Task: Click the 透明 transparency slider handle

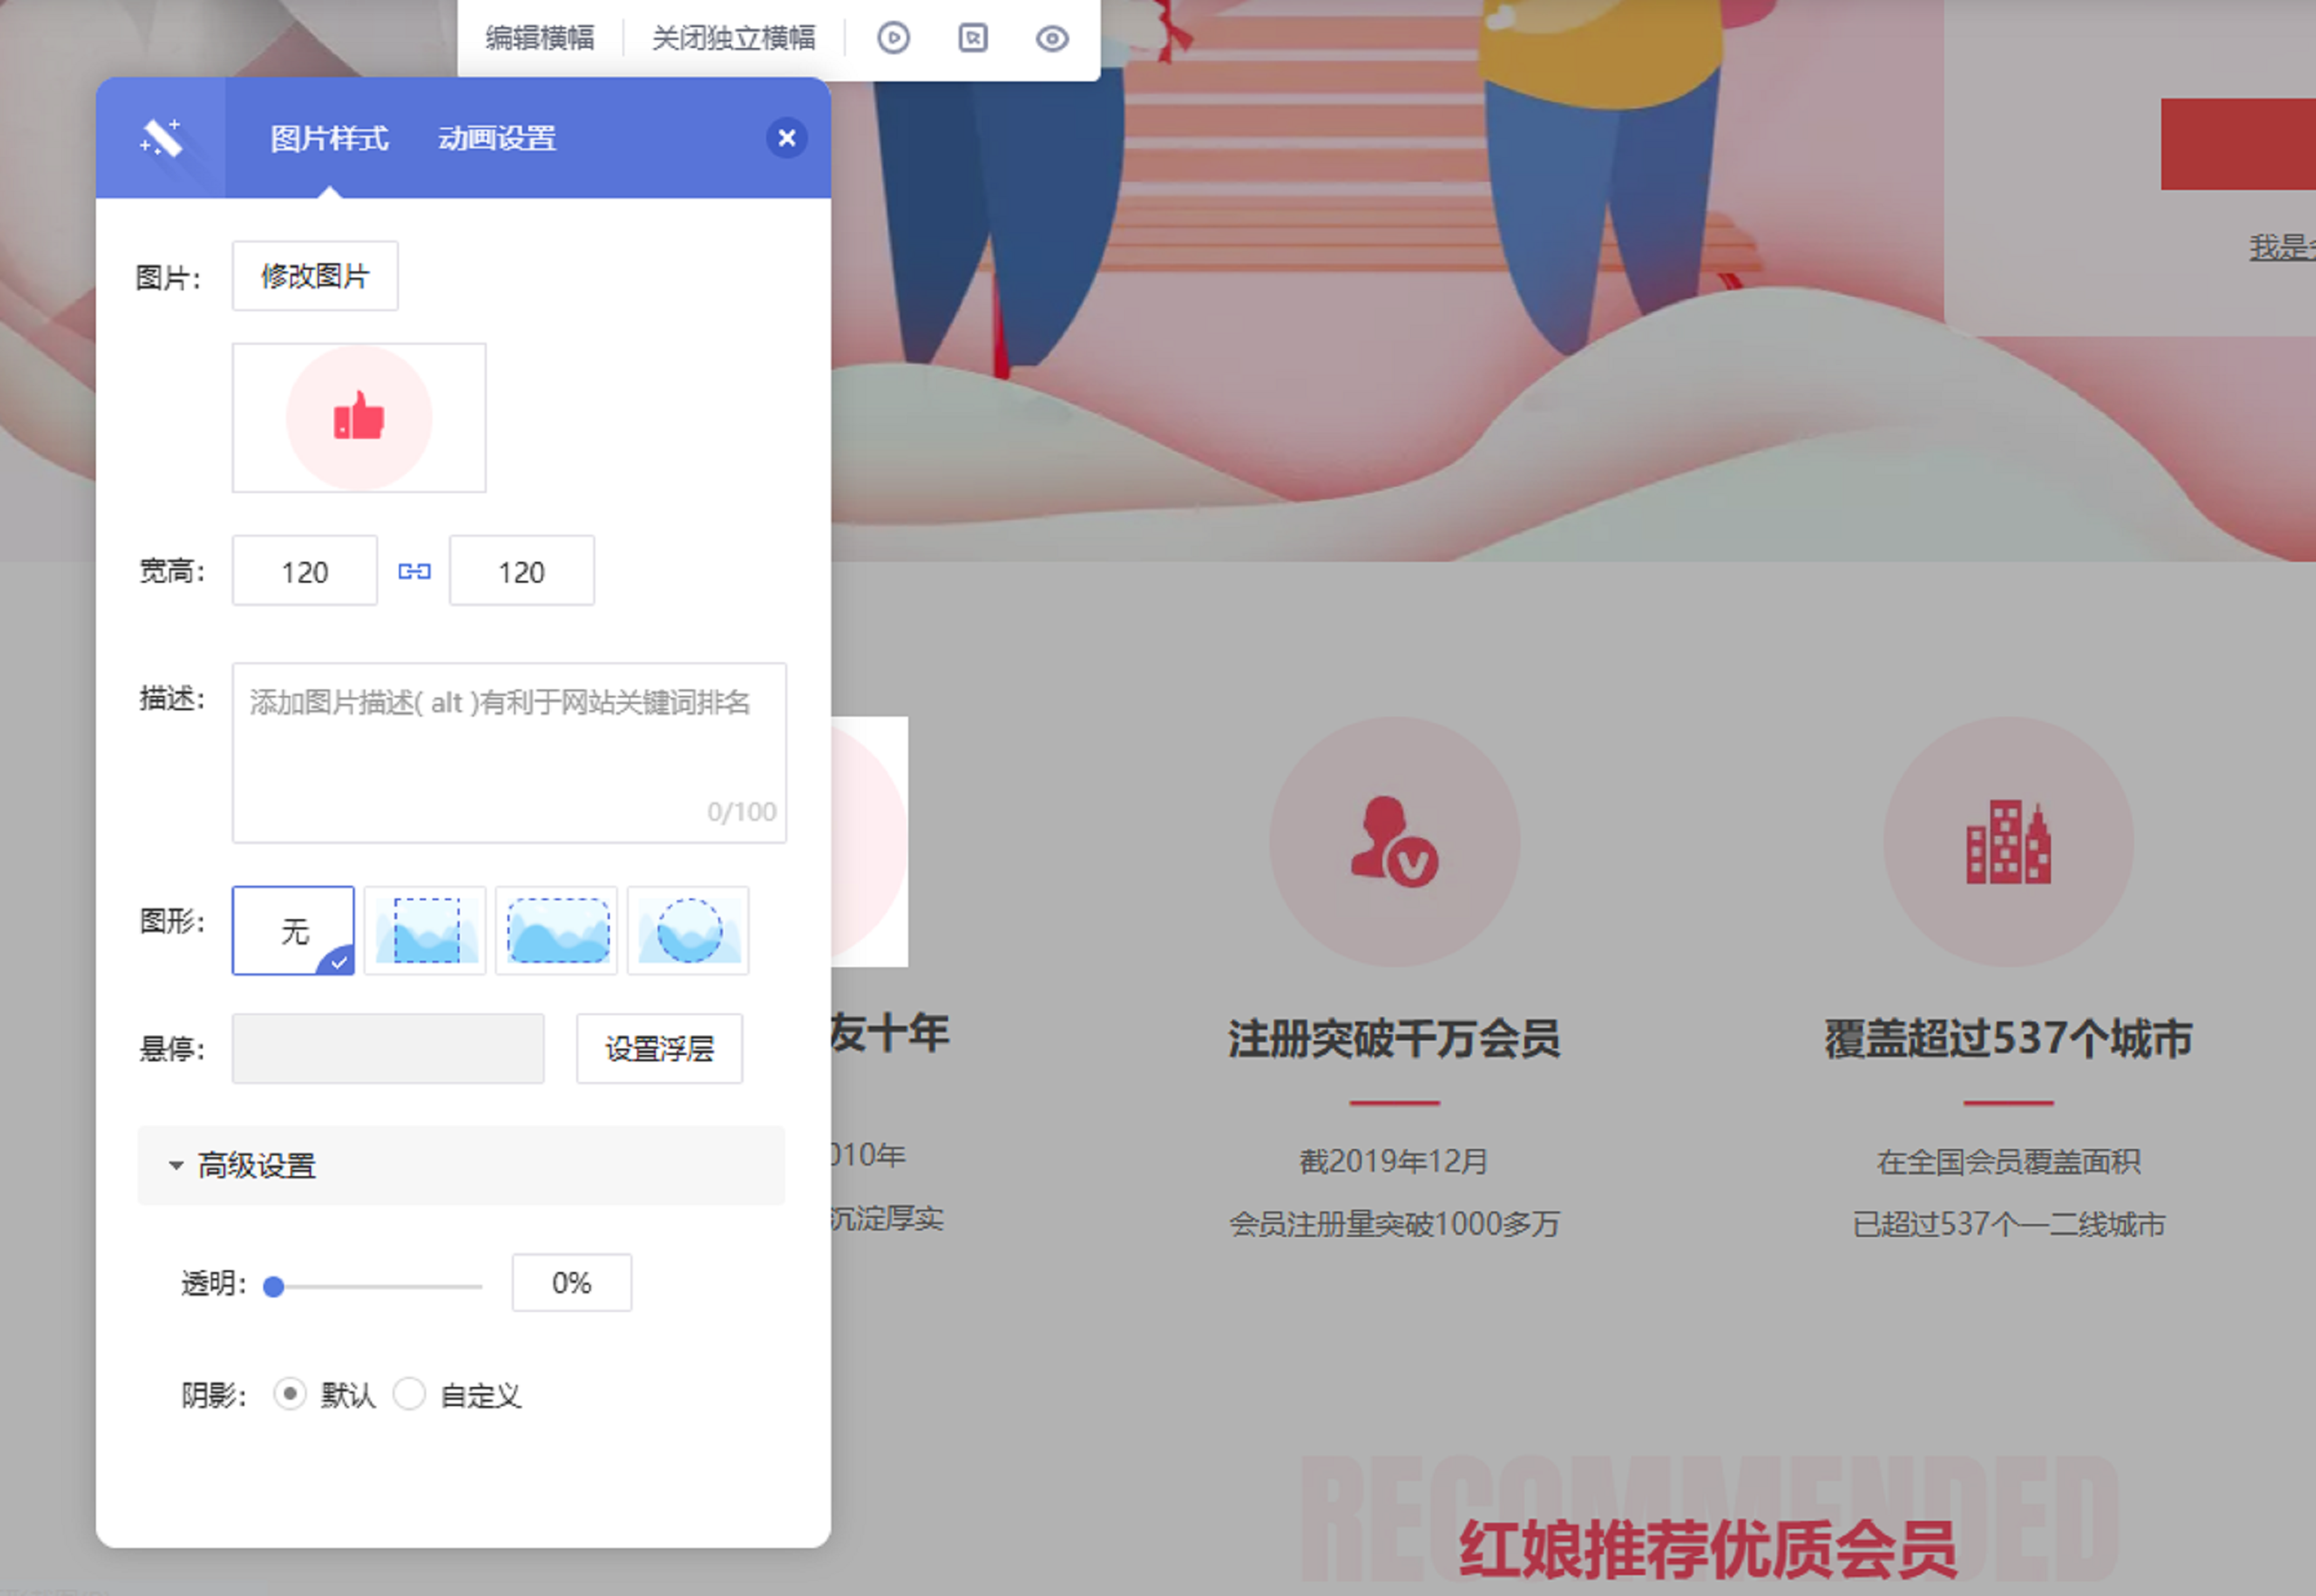Action: click(274, 1286)
